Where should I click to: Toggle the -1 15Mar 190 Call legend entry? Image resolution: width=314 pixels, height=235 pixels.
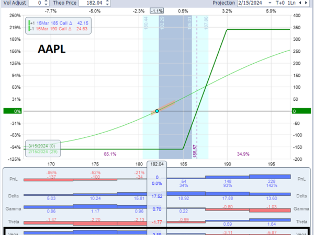[59, 28]
